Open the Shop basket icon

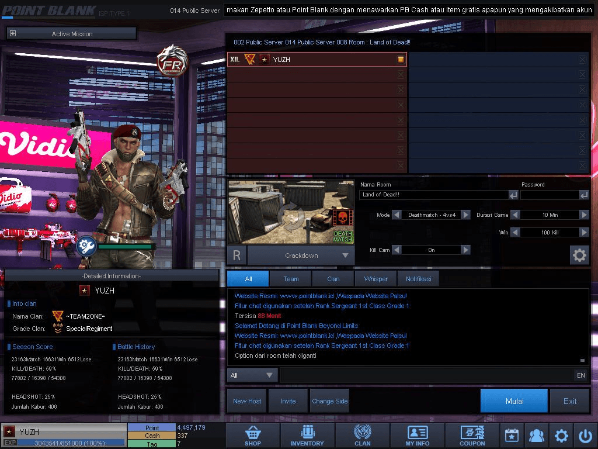253,436
